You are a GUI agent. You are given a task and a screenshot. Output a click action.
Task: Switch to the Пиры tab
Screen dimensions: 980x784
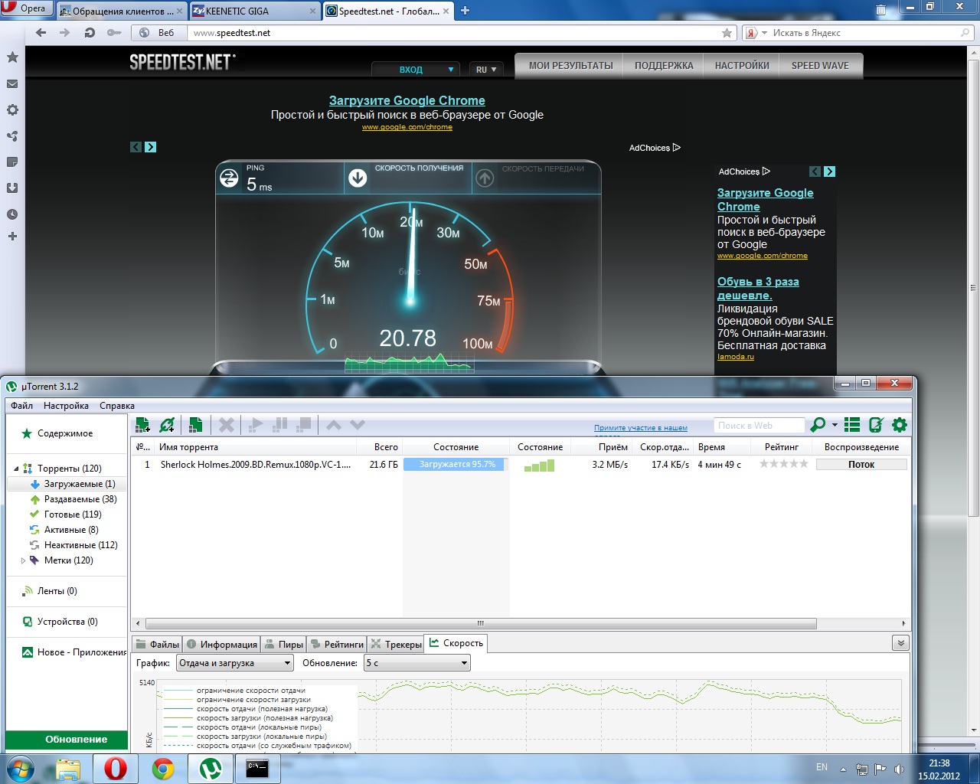284,644
